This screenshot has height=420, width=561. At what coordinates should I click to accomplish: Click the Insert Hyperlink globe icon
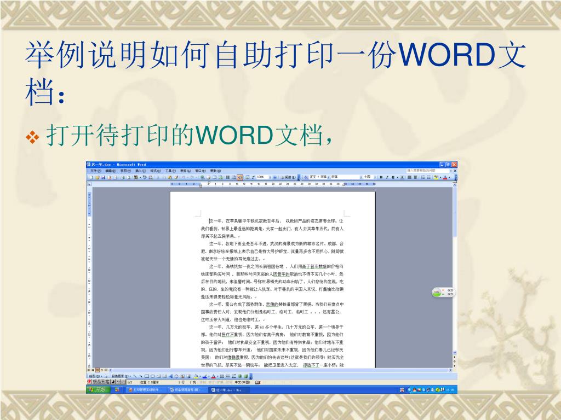tap(203, 177)
